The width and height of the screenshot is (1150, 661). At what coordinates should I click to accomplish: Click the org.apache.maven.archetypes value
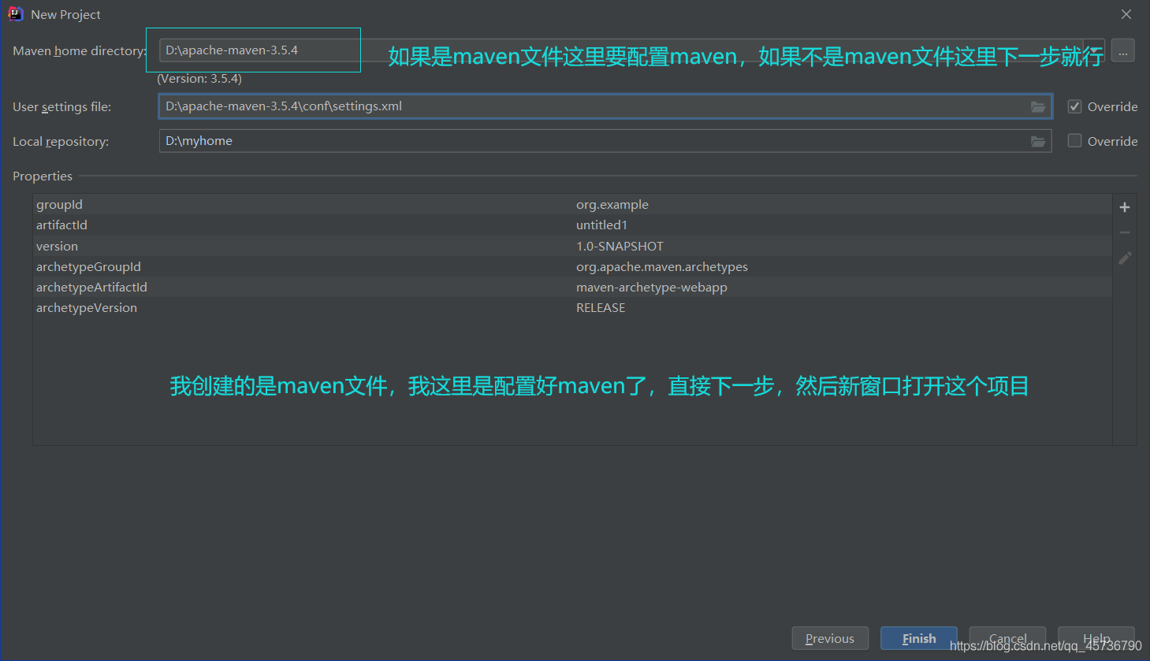(x=662, y=266)
